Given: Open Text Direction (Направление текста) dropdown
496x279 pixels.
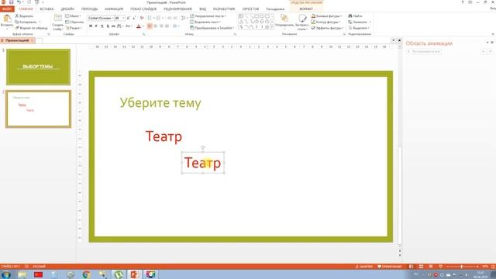Looking at the screenshot, I should (208, 15).
